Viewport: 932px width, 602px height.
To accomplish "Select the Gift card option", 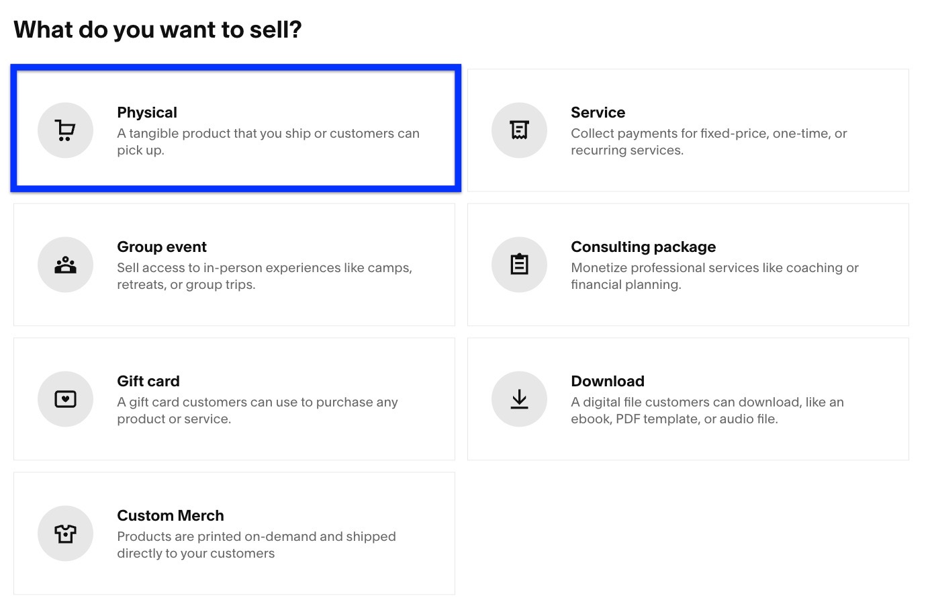I will tap(233, 398).
